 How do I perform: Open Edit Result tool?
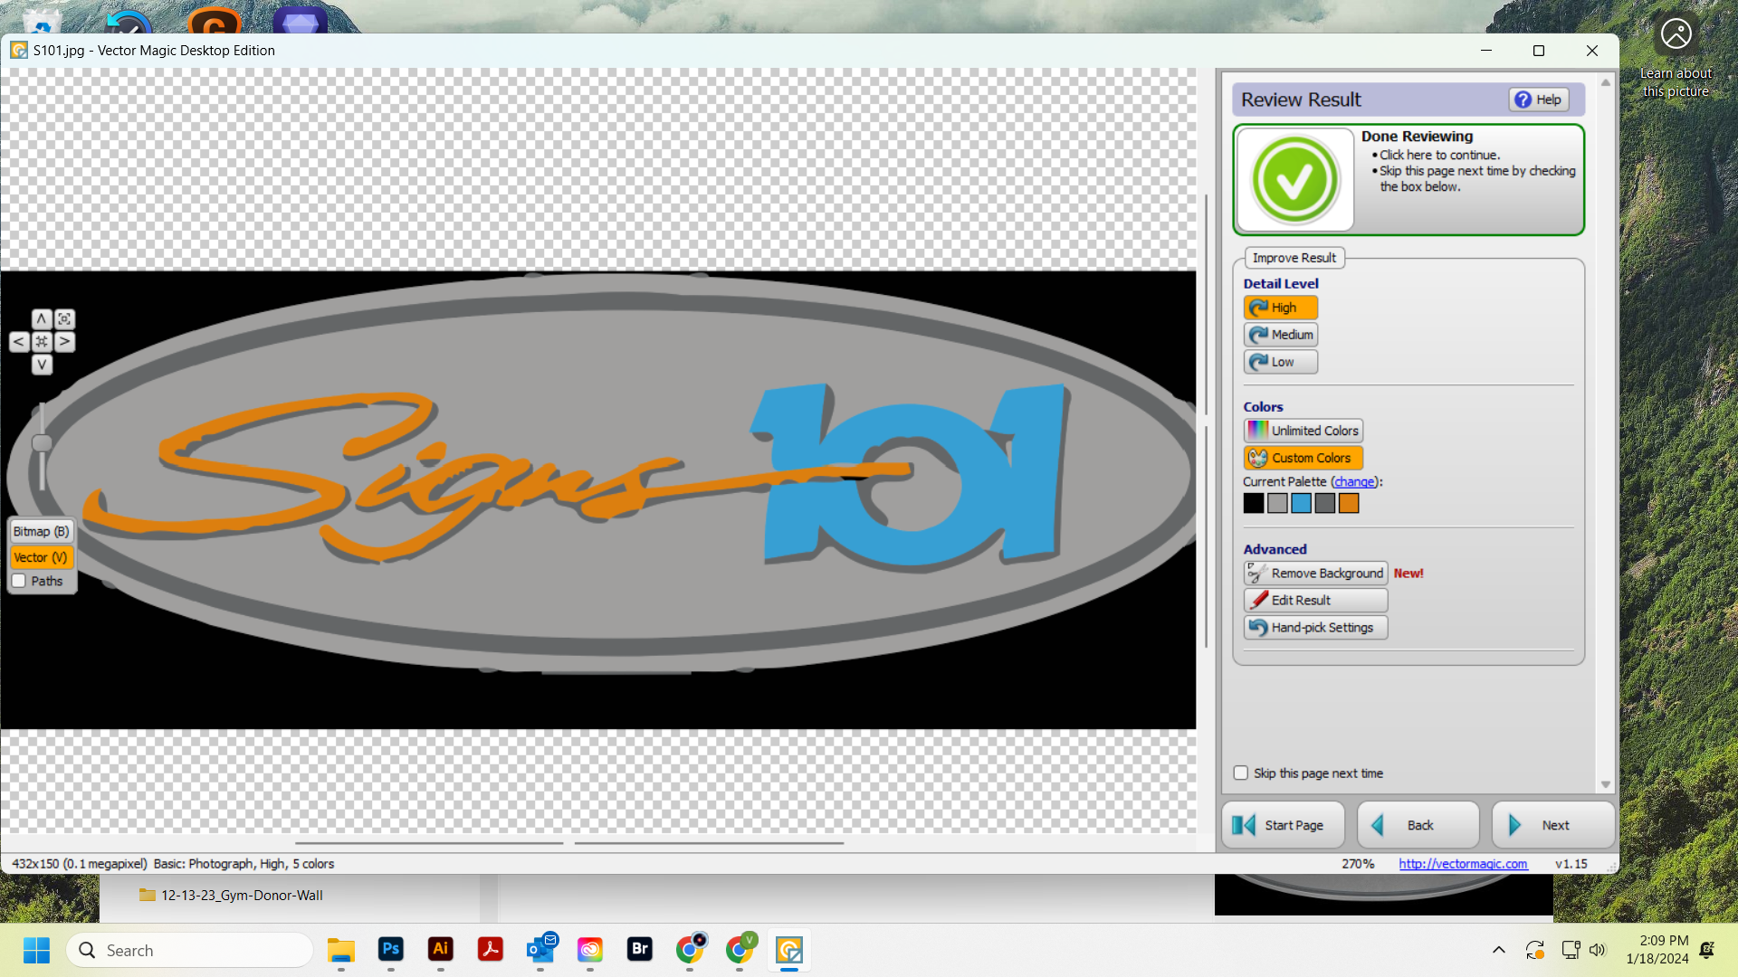tap(1315, 601)
